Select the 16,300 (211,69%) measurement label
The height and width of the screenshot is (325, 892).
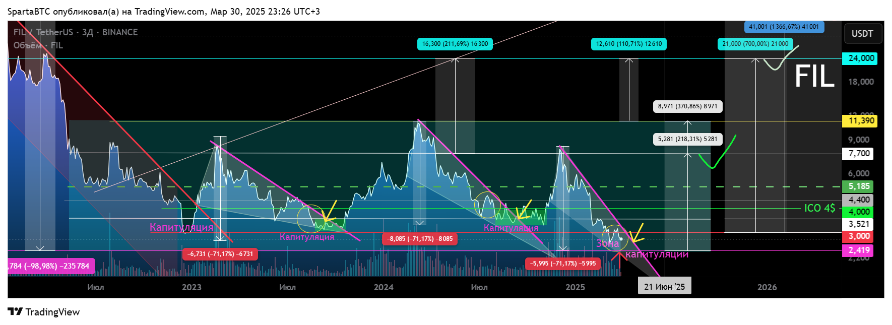(x=455, y=44)
